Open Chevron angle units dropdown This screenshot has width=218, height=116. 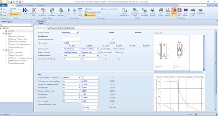pos(71,77)
